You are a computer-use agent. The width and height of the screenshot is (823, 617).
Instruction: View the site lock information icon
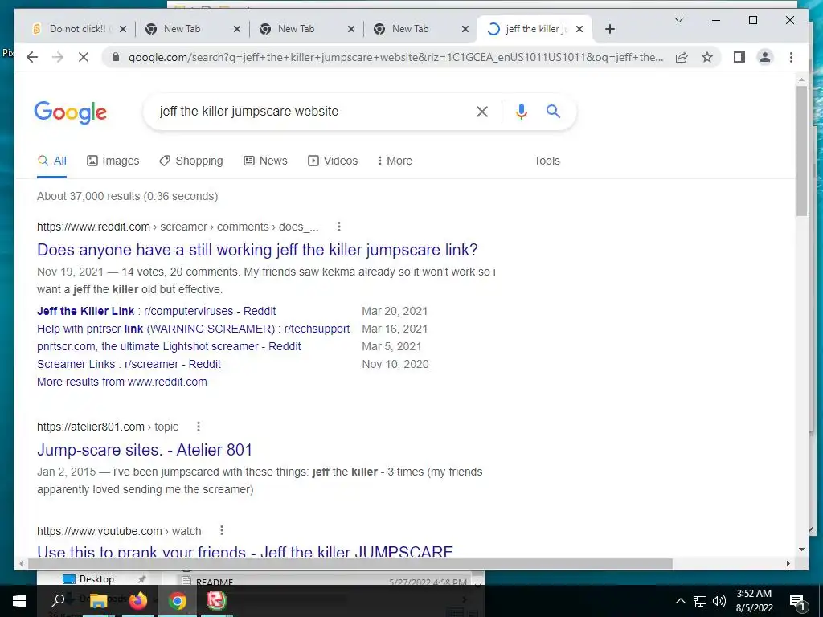coord(116,57)
